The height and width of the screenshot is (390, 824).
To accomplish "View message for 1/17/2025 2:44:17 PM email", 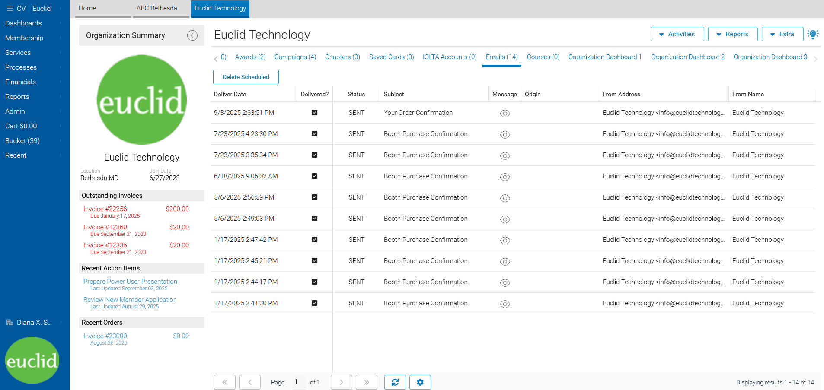I will point(505,282).
